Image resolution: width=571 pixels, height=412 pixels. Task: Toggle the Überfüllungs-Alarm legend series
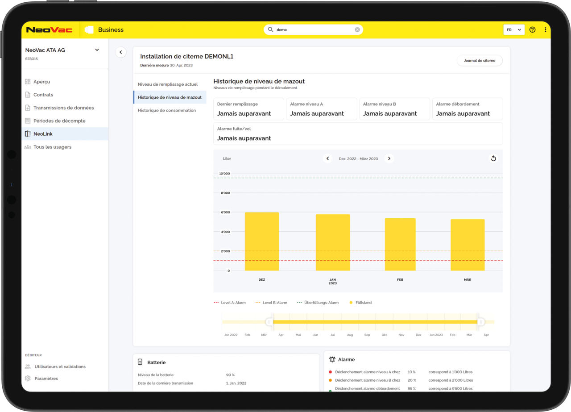318,303
